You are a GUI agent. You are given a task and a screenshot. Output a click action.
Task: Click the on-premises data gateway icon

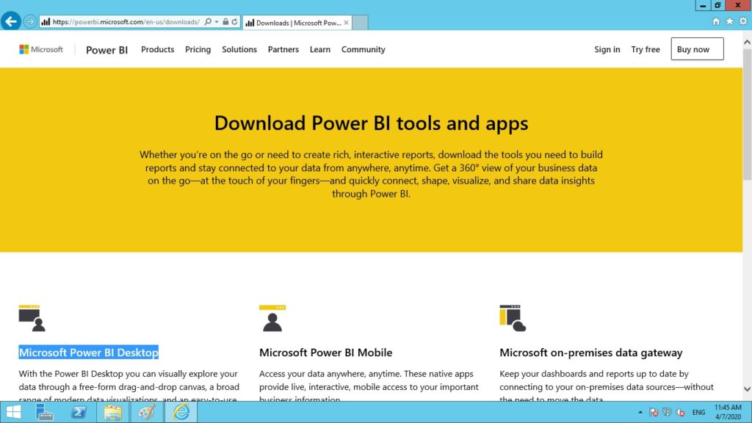513,318
